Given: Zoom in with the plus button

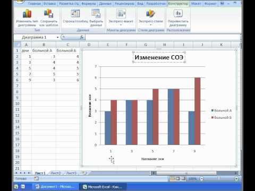Looking at the screenshot, I should [x=236, y=179].
